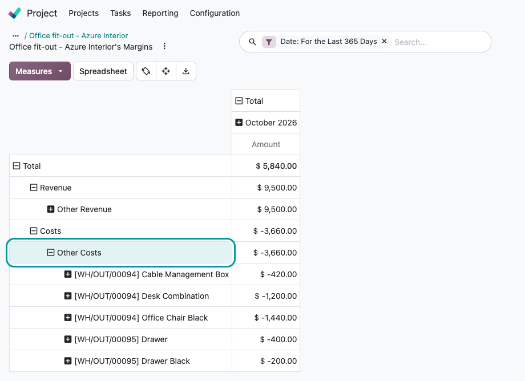This screenshot has width=525, height=381.
Task: Click the filter funnel icon
Action: (x=269, y=42)
